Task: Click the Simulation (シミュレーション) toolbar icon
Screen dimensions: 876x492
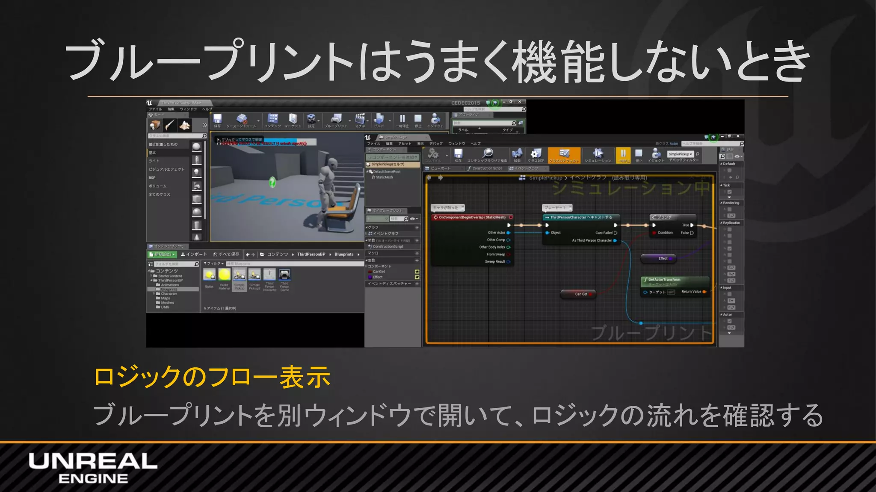Action: coord(598,155)
